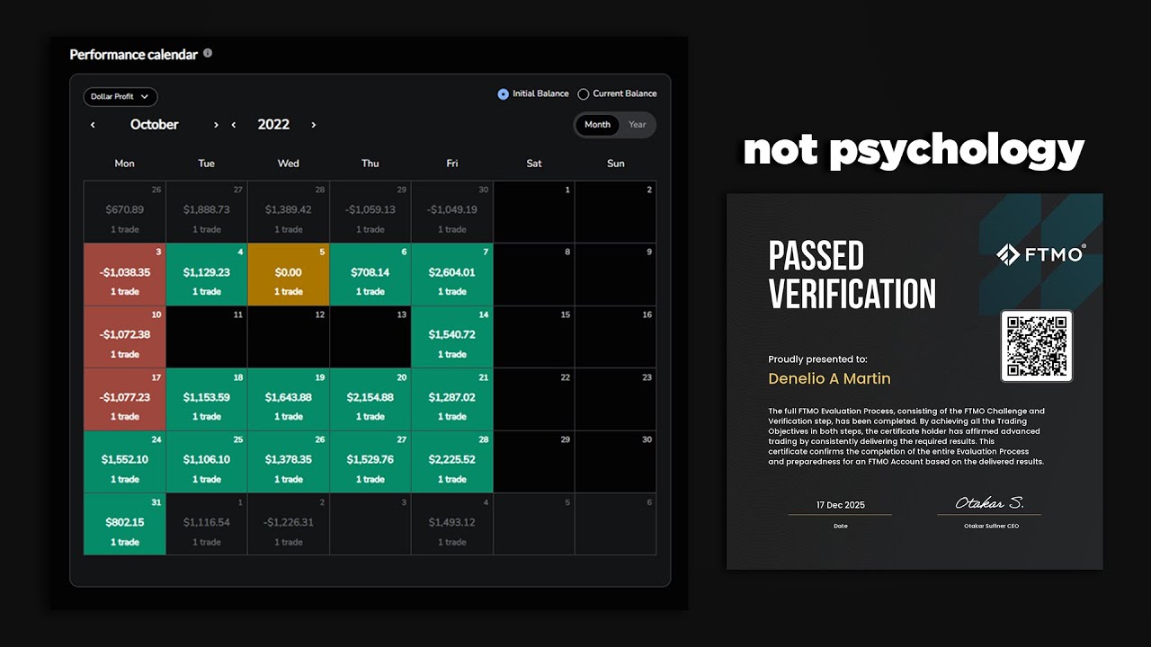Image resolution: width=1151 pixels, height=647 pixels.
Task: Select the amber $0.00 day cell
Action: coord(289,274)
